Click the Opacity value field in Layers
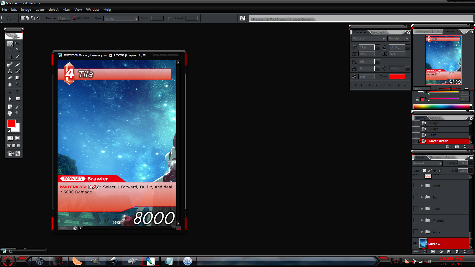Viewport: 475px width, 267px height. 463,163
